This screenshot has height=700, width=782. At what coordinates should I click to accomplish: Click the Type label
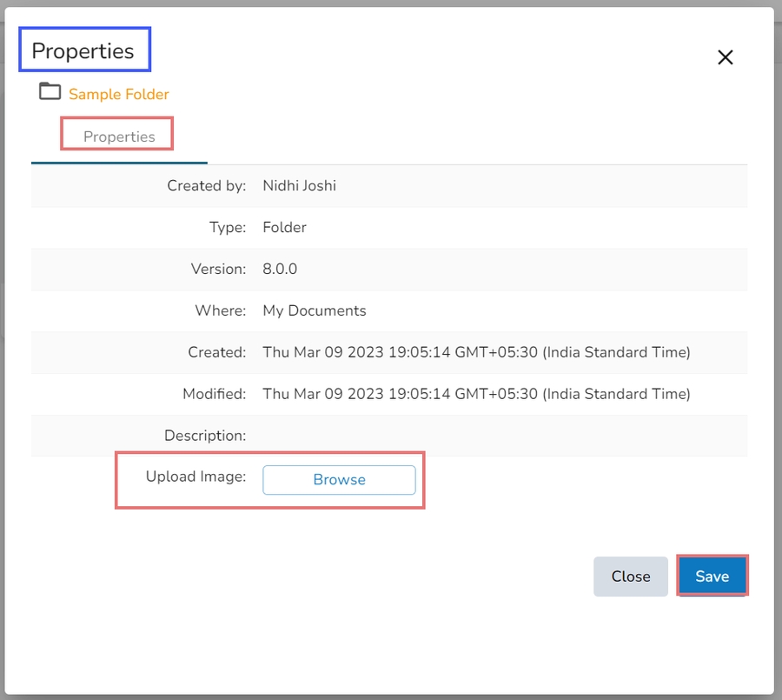pos(228,227)
